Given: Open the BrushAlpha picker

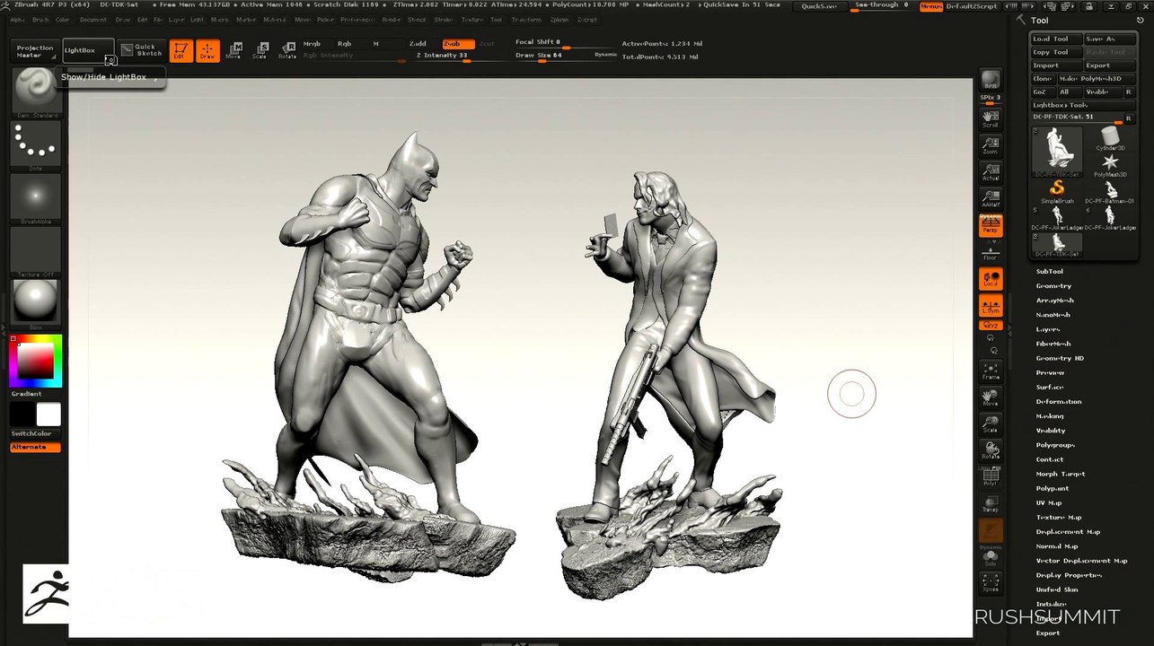Looking at the screenshot, I should pos(36,198).
